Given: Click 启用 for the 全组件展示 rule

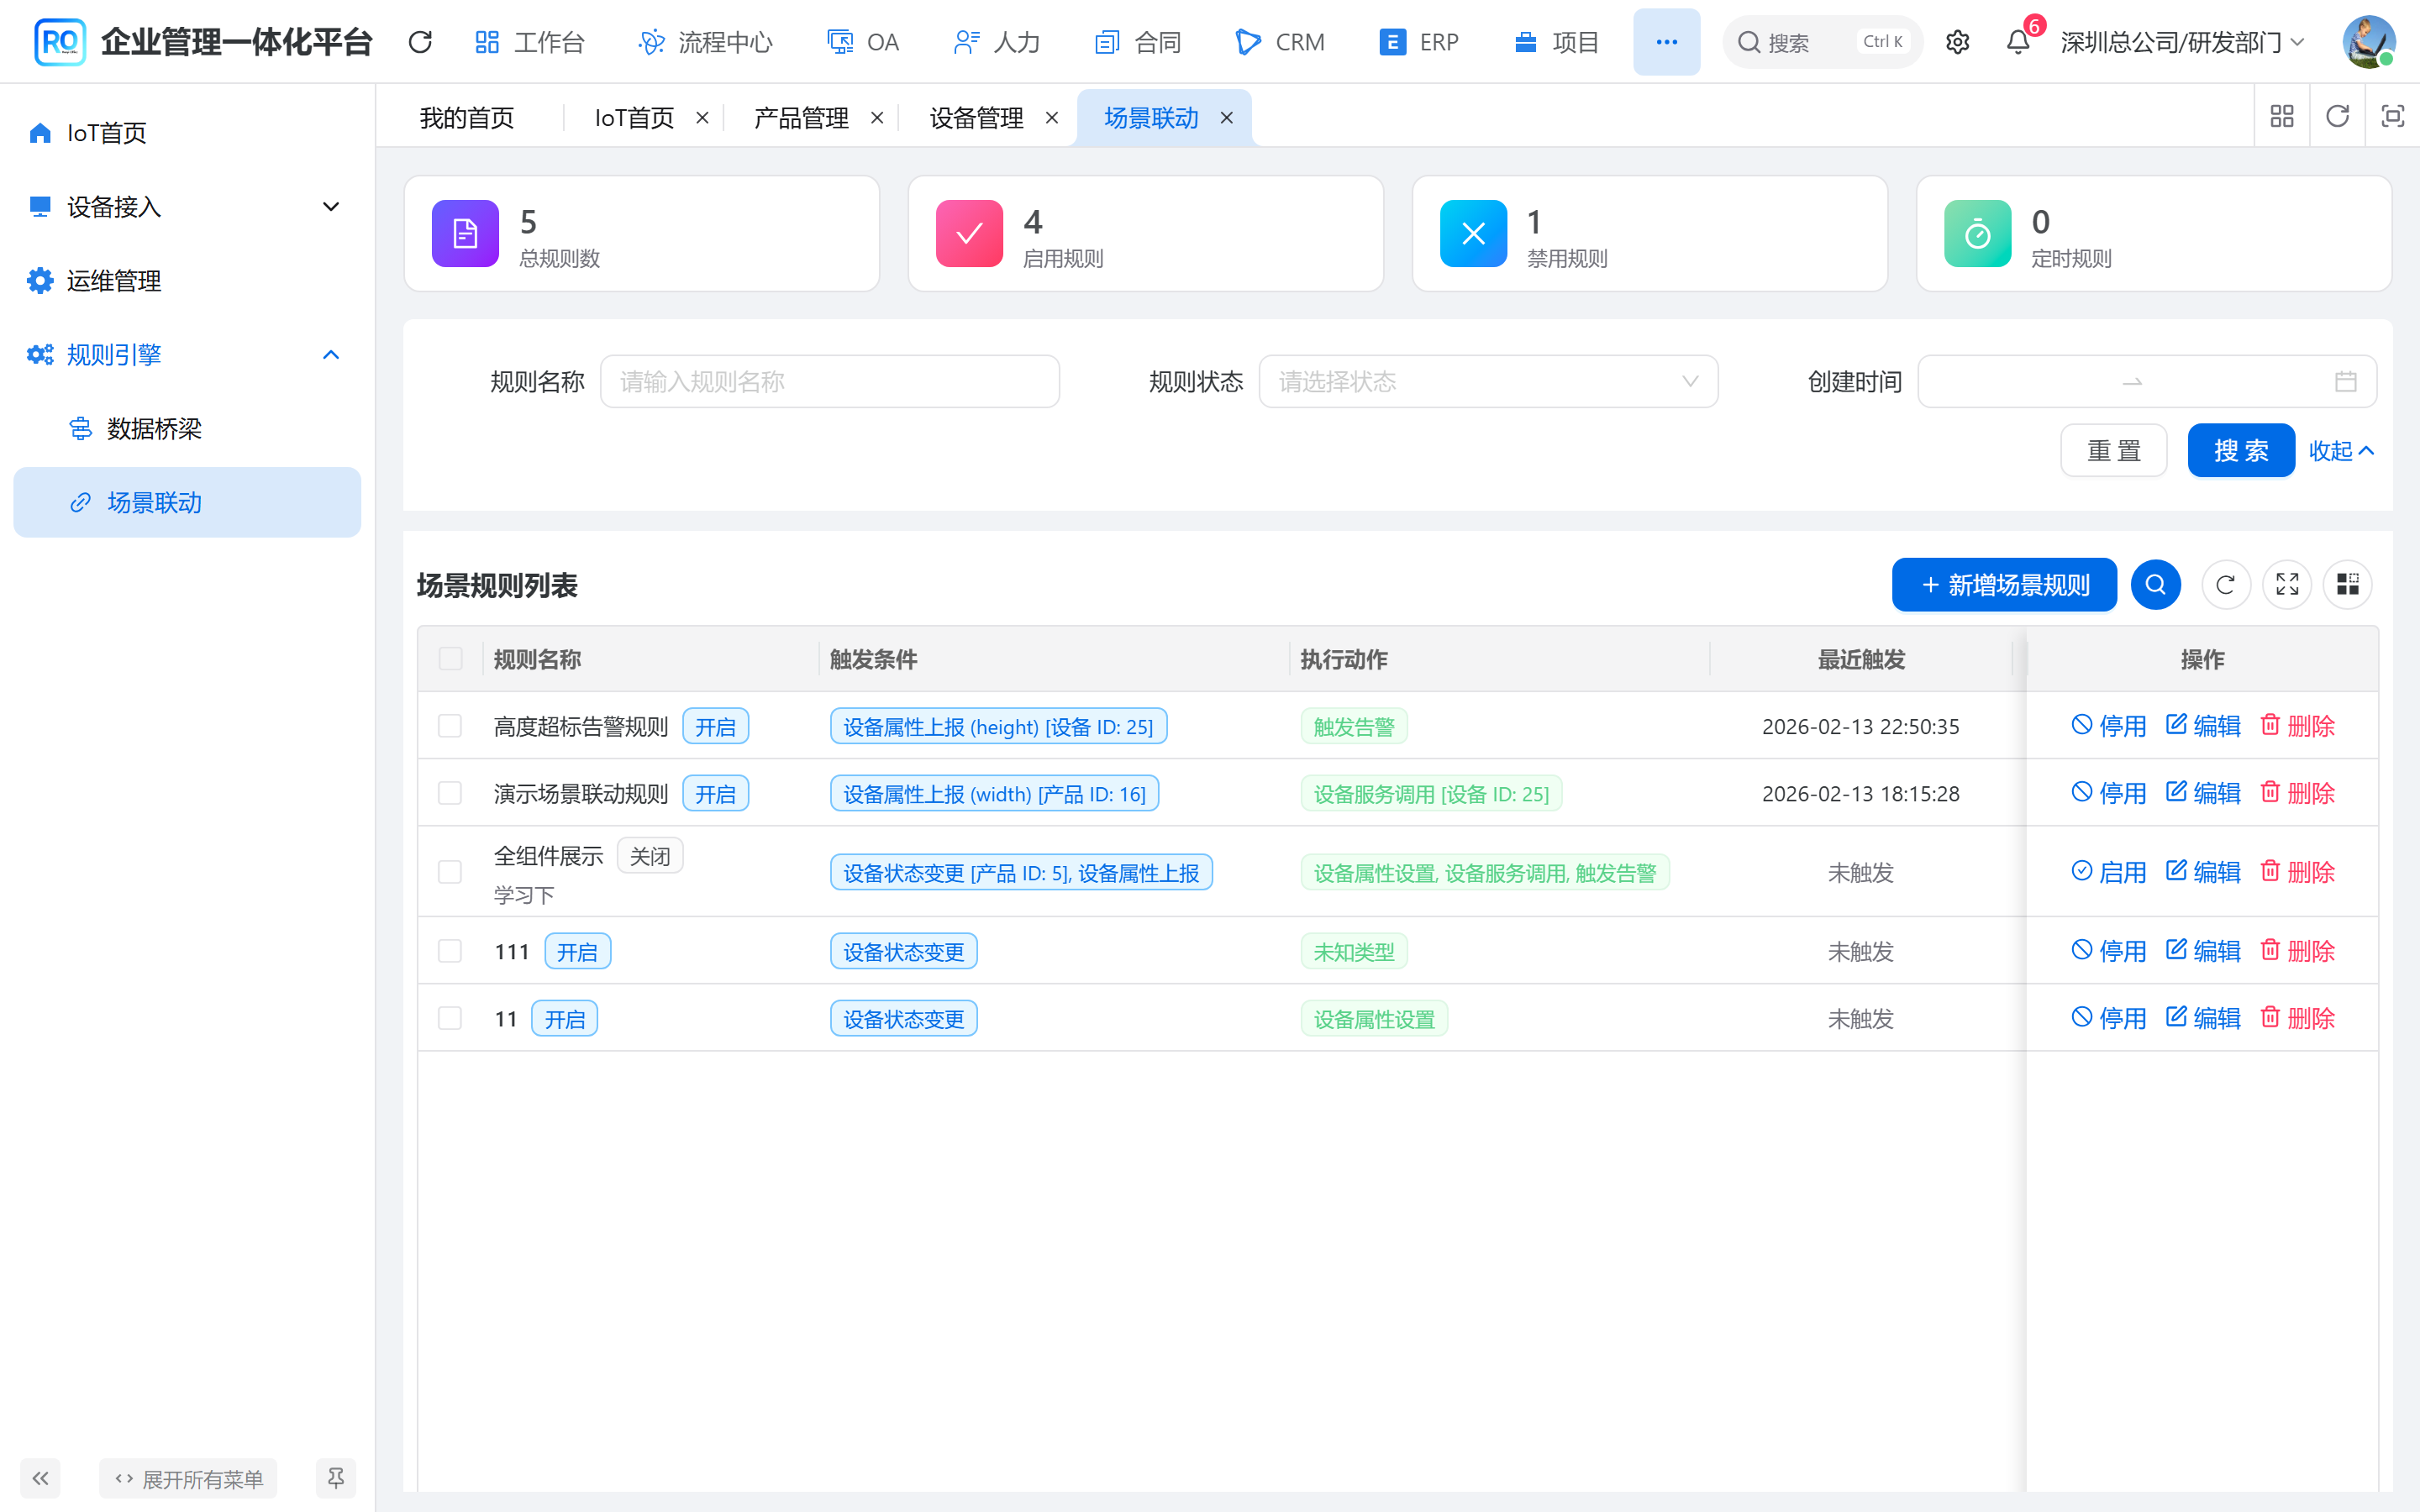Looking at the screenshot, I should click(x=2108, y=872).
